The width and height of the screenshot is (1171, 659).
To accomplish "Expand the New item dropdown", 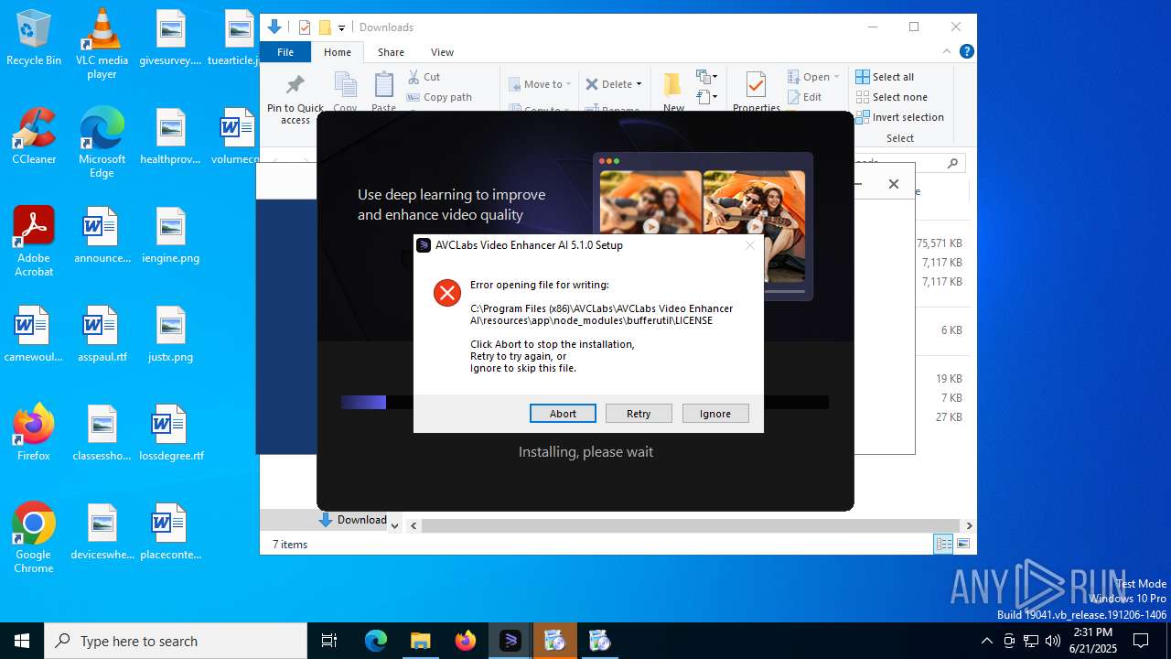I will click(x=706, y=77).
